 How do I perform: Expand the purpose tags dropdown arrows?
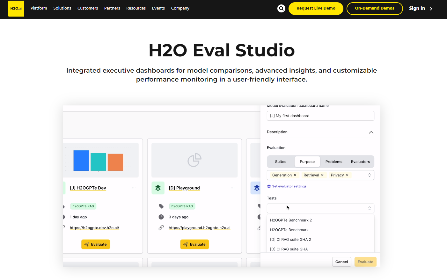tap(370, 175)
